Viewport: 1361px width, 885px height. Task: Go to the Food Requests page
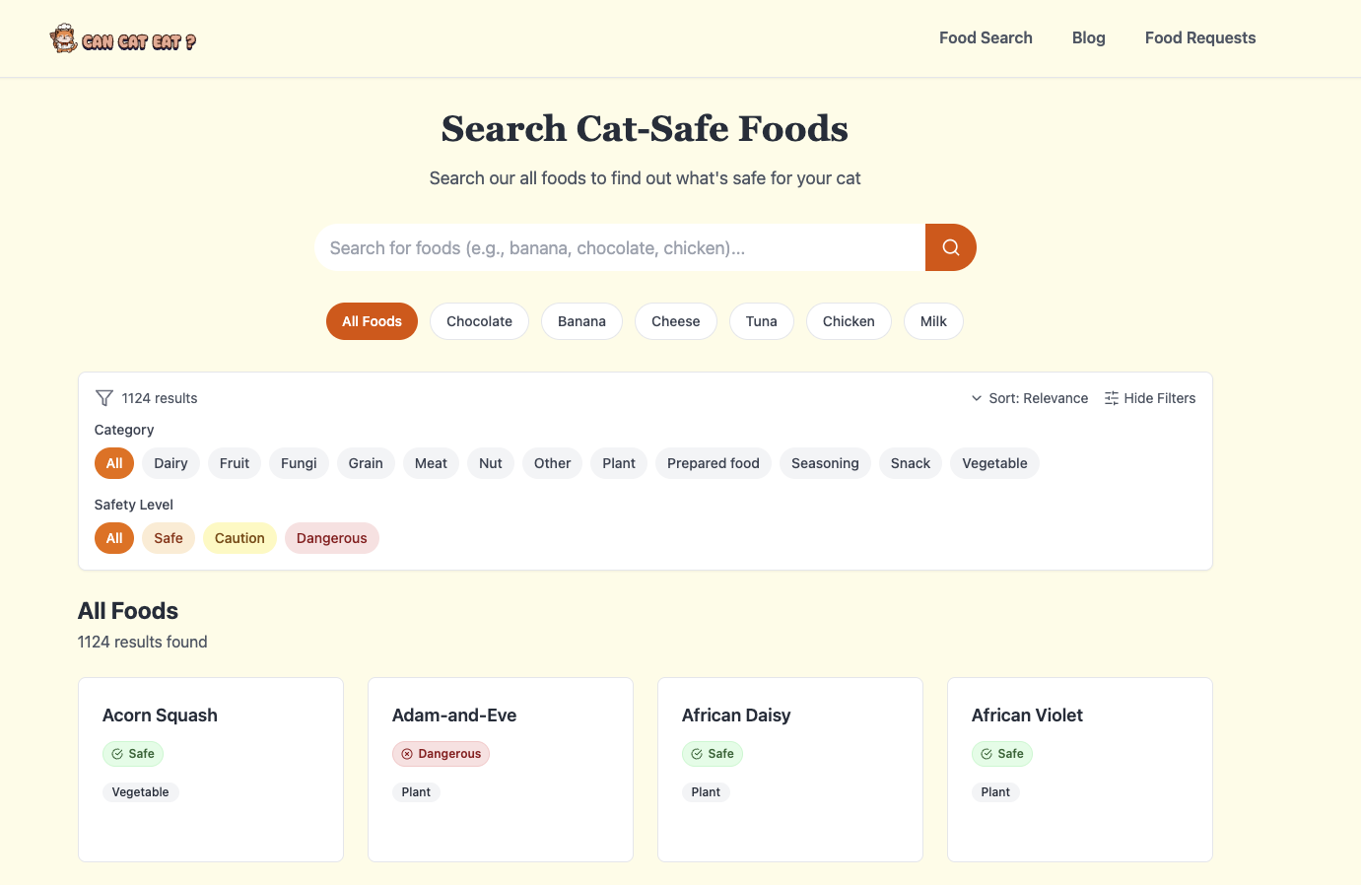pos(1199,38)
